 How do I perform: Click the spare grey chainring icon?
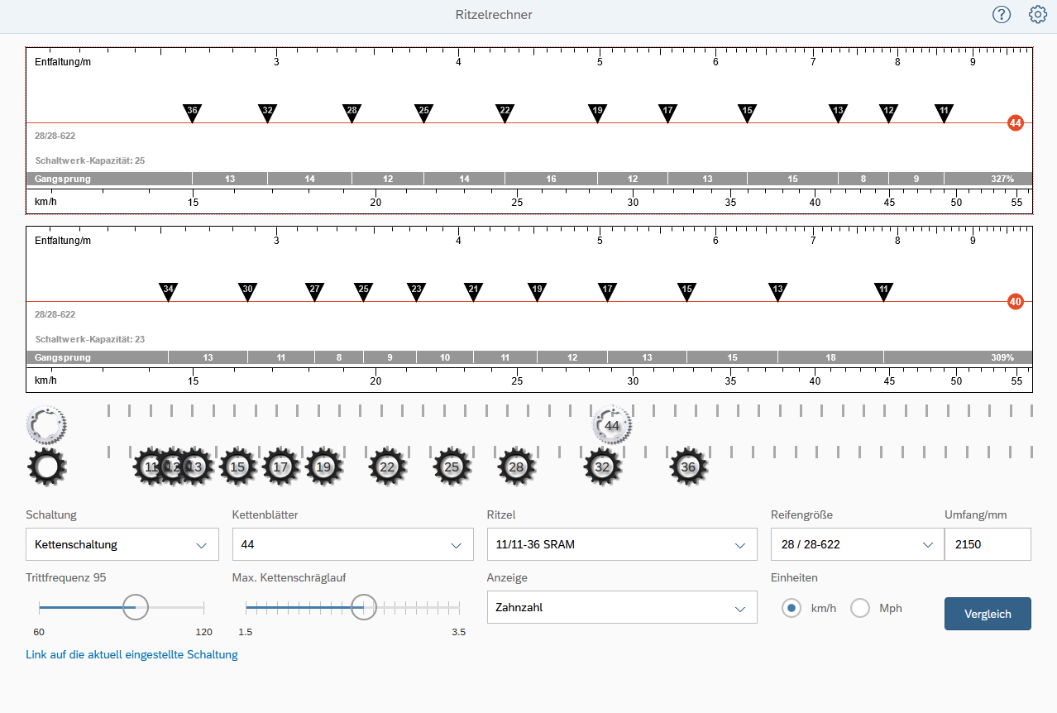click(46, 425)
